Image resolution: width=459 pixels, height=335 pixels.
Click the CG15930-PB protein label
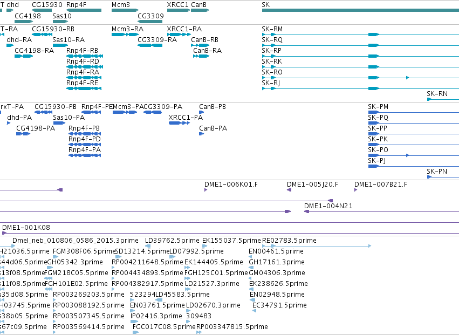56,107
